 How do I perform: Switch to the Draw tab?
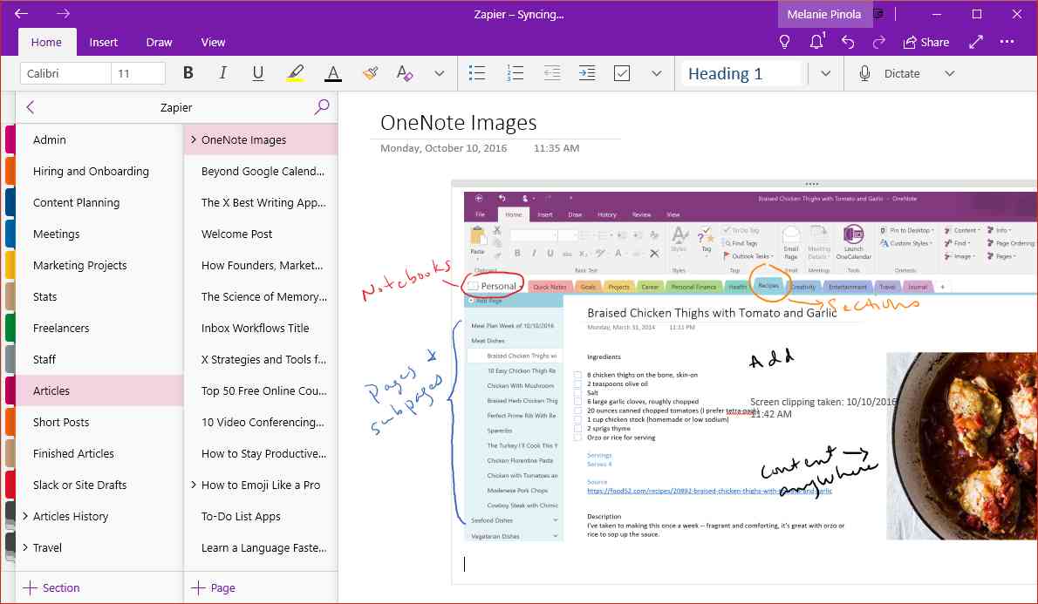click(x=159, y=41)
